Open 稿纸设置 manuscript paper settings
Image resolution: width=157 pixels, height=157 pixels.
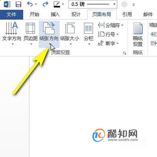(138, 35)
